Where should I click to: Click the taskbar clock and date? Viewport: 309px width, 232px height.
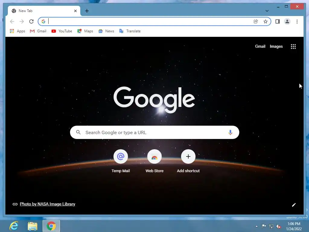click(294, 226)
